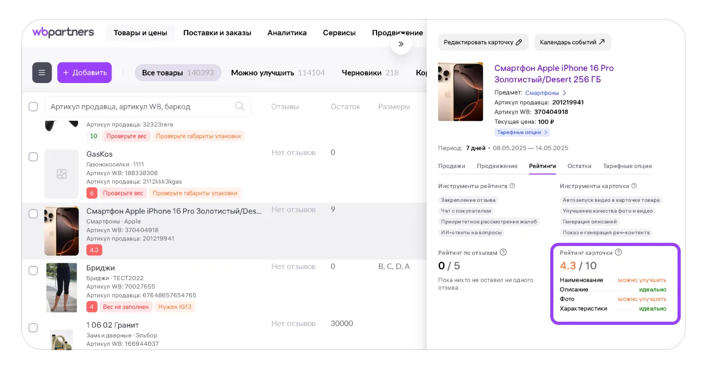707x369 pixels.
Task: Click the Добавить button
Action: click(x=84, y=73)
